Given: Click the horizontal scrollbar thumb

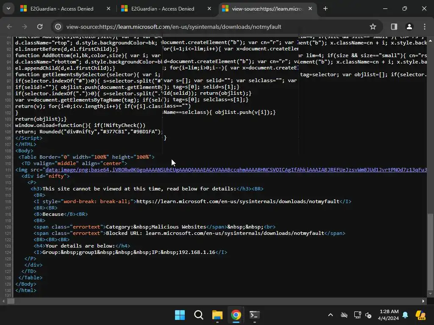Looking at the screenshot, I should [x=11, y=301].
